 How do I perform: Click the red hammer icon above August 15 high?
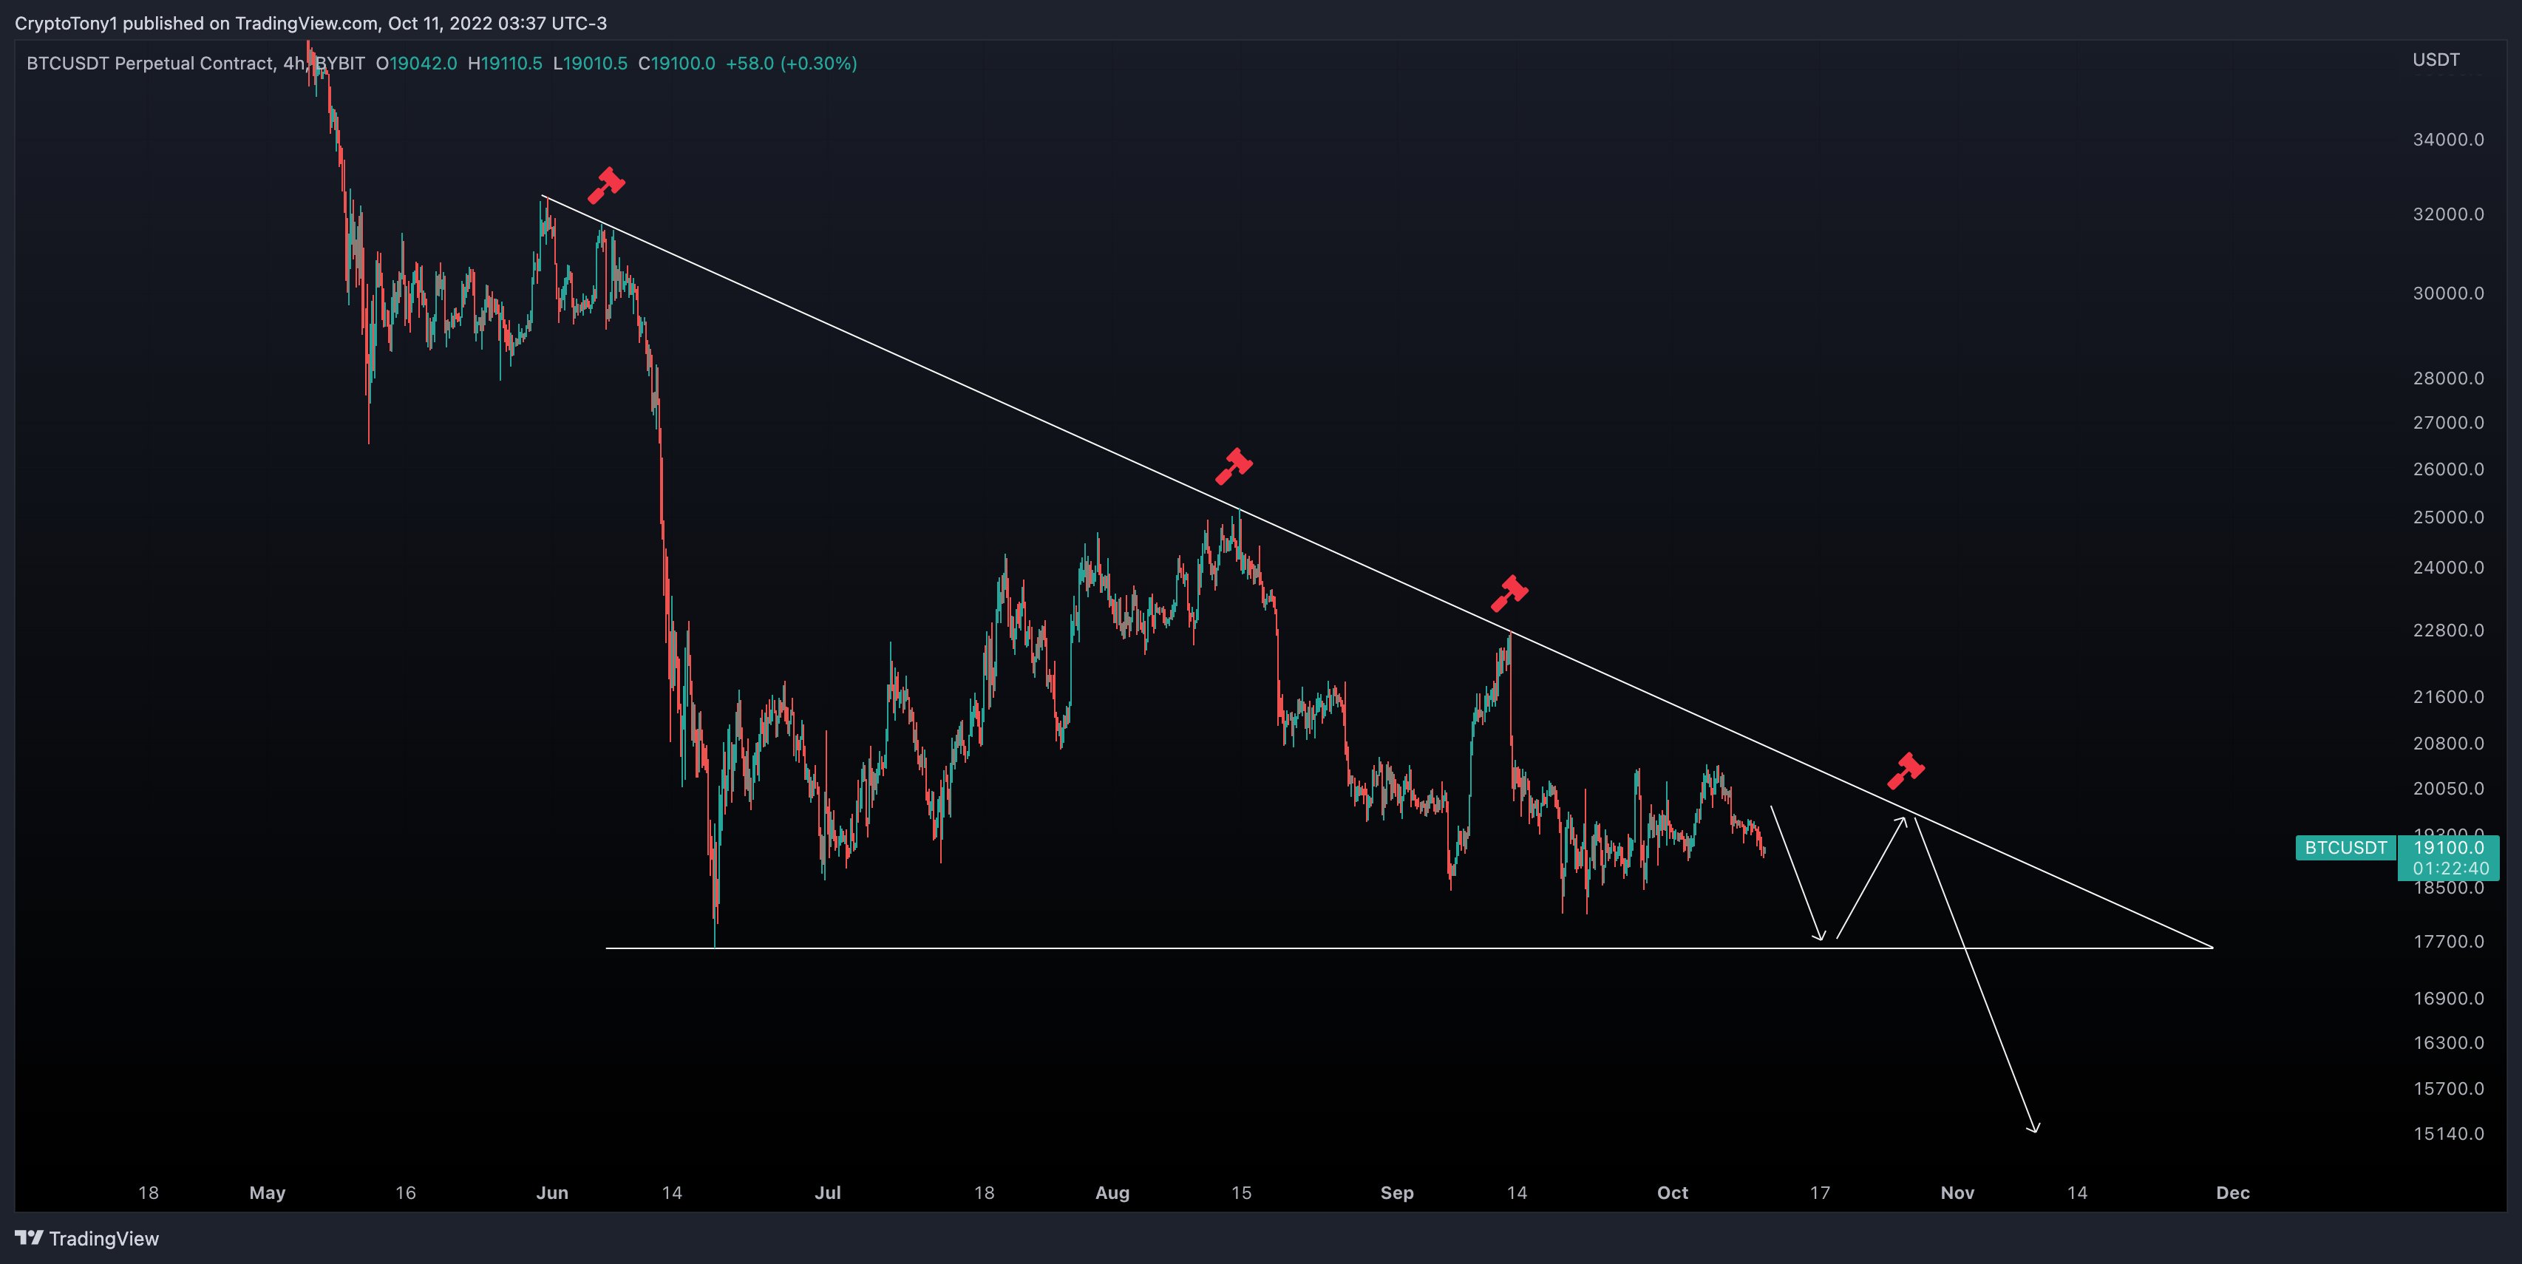[x=1234, y=466]
